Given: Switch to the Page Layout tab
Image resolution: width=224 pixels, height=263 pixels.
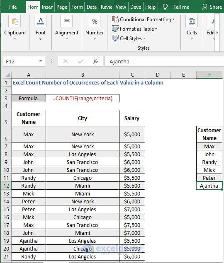Looking at the screenshot, I should coord(62,7).
